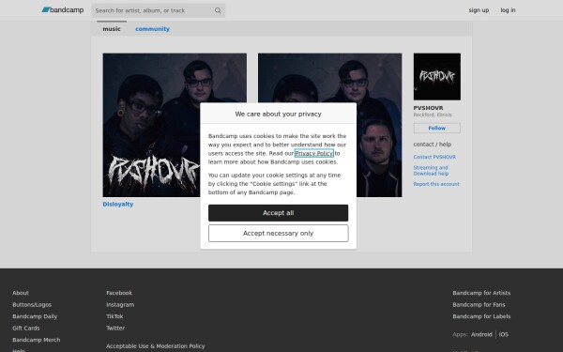Open the log in link
This screenshot has width=563, height=352.
(x=508, y=10)
